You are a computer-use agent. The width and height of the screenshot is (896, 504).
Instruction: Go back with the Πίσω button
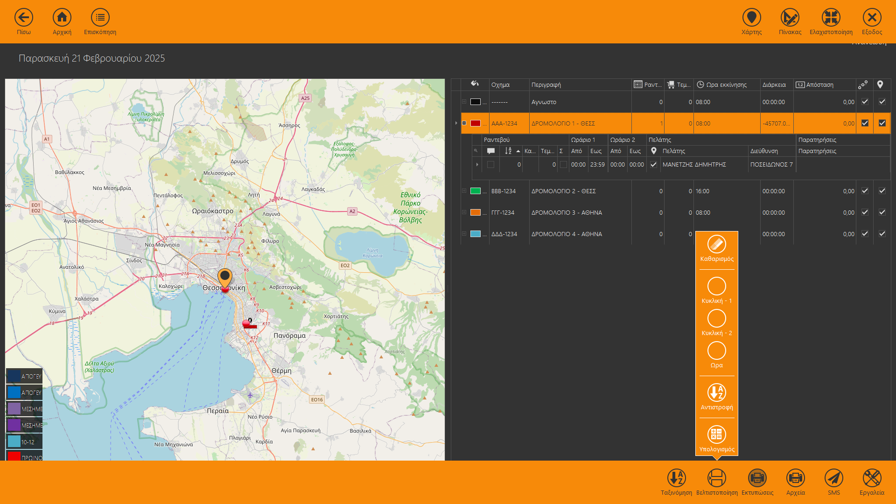(x=24, y=22)
